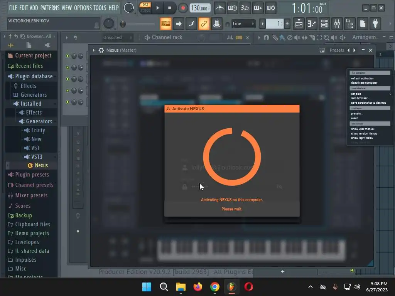Toggle PAT/SONG mode switch
The height and width of the screenshot is (296, 395).
click(145, 8)
